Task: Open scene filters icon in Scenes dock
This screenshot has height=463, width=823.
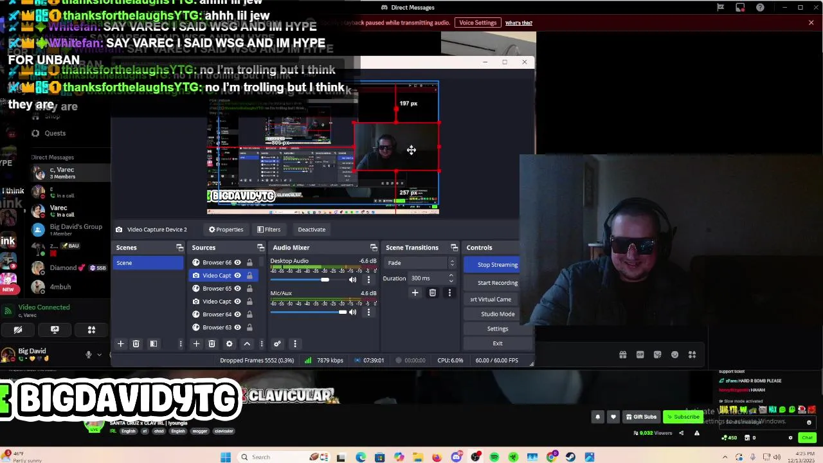Action: [154, 344]
